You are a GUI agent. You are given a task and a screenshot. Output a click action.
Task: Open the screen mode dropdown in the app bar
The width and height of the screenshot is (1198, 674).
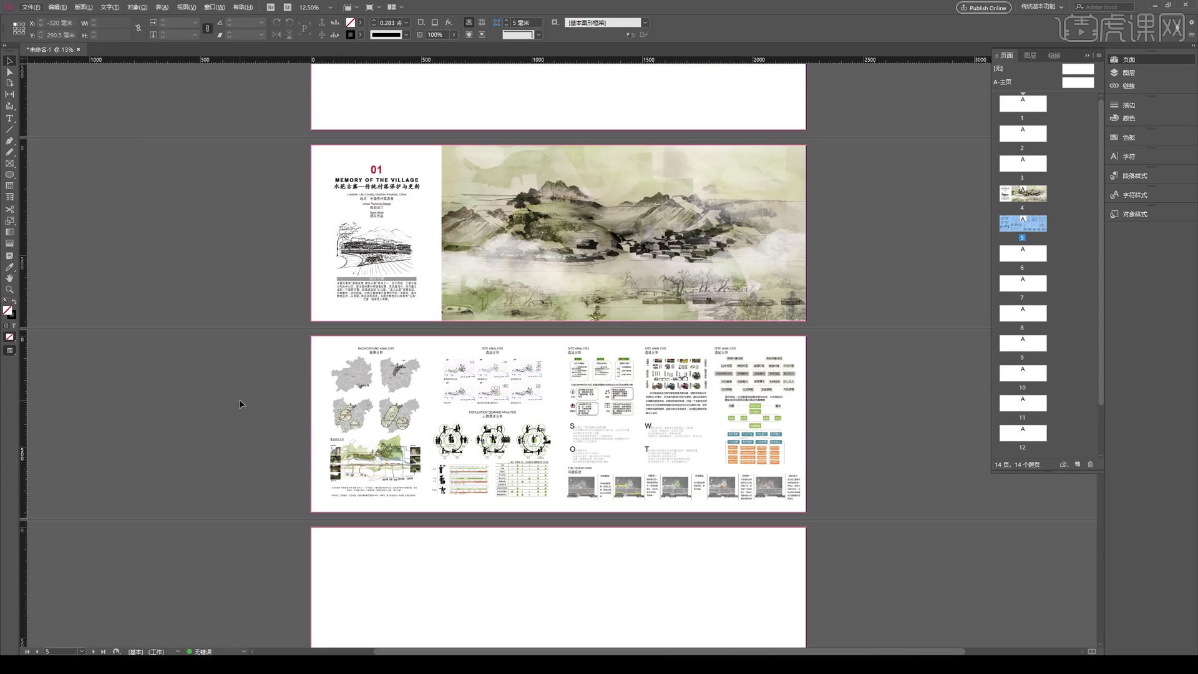(373, 7)
